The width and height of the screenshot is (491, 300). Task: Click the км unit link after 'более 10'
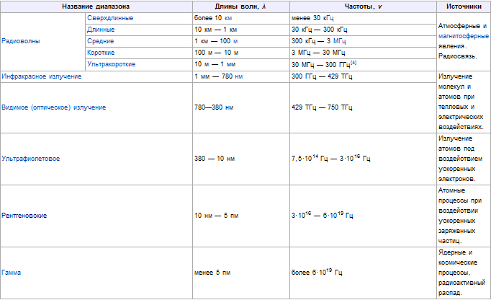point(228,18)
